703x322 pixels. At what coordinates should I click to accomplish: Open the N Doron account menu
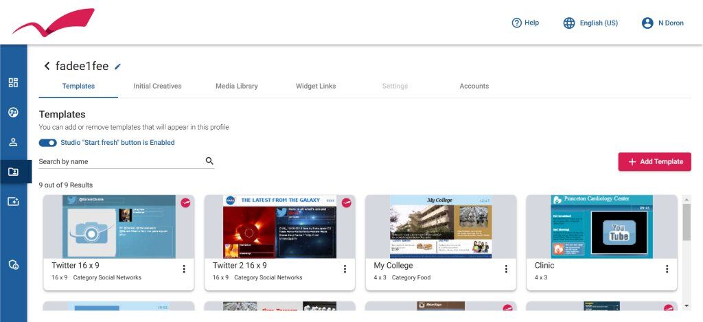coord(662,23)
